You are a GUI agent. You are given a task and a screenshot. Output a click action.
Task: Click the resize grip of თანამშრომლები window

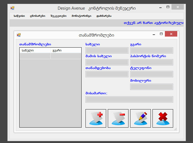(175, 129)
